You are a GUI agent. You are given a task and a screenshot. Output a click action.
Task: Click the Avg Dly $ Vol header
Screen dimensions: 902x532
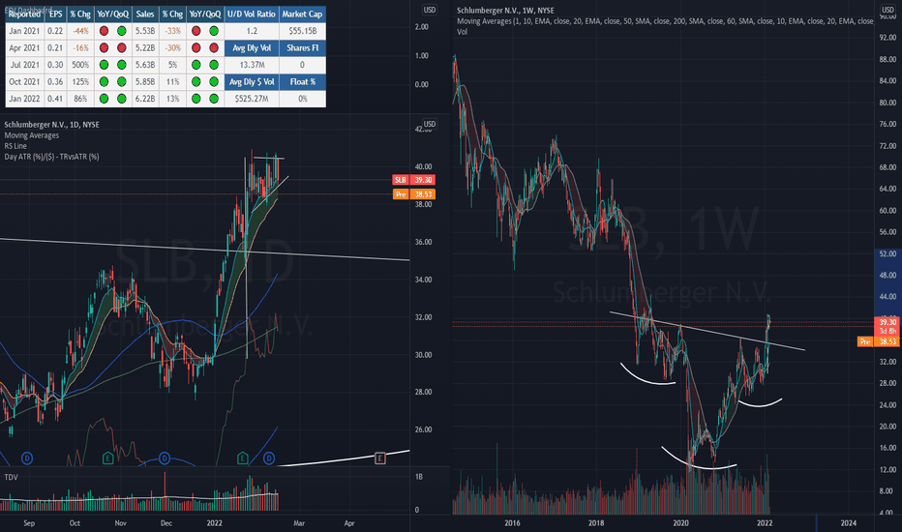[x=252, y=81]
